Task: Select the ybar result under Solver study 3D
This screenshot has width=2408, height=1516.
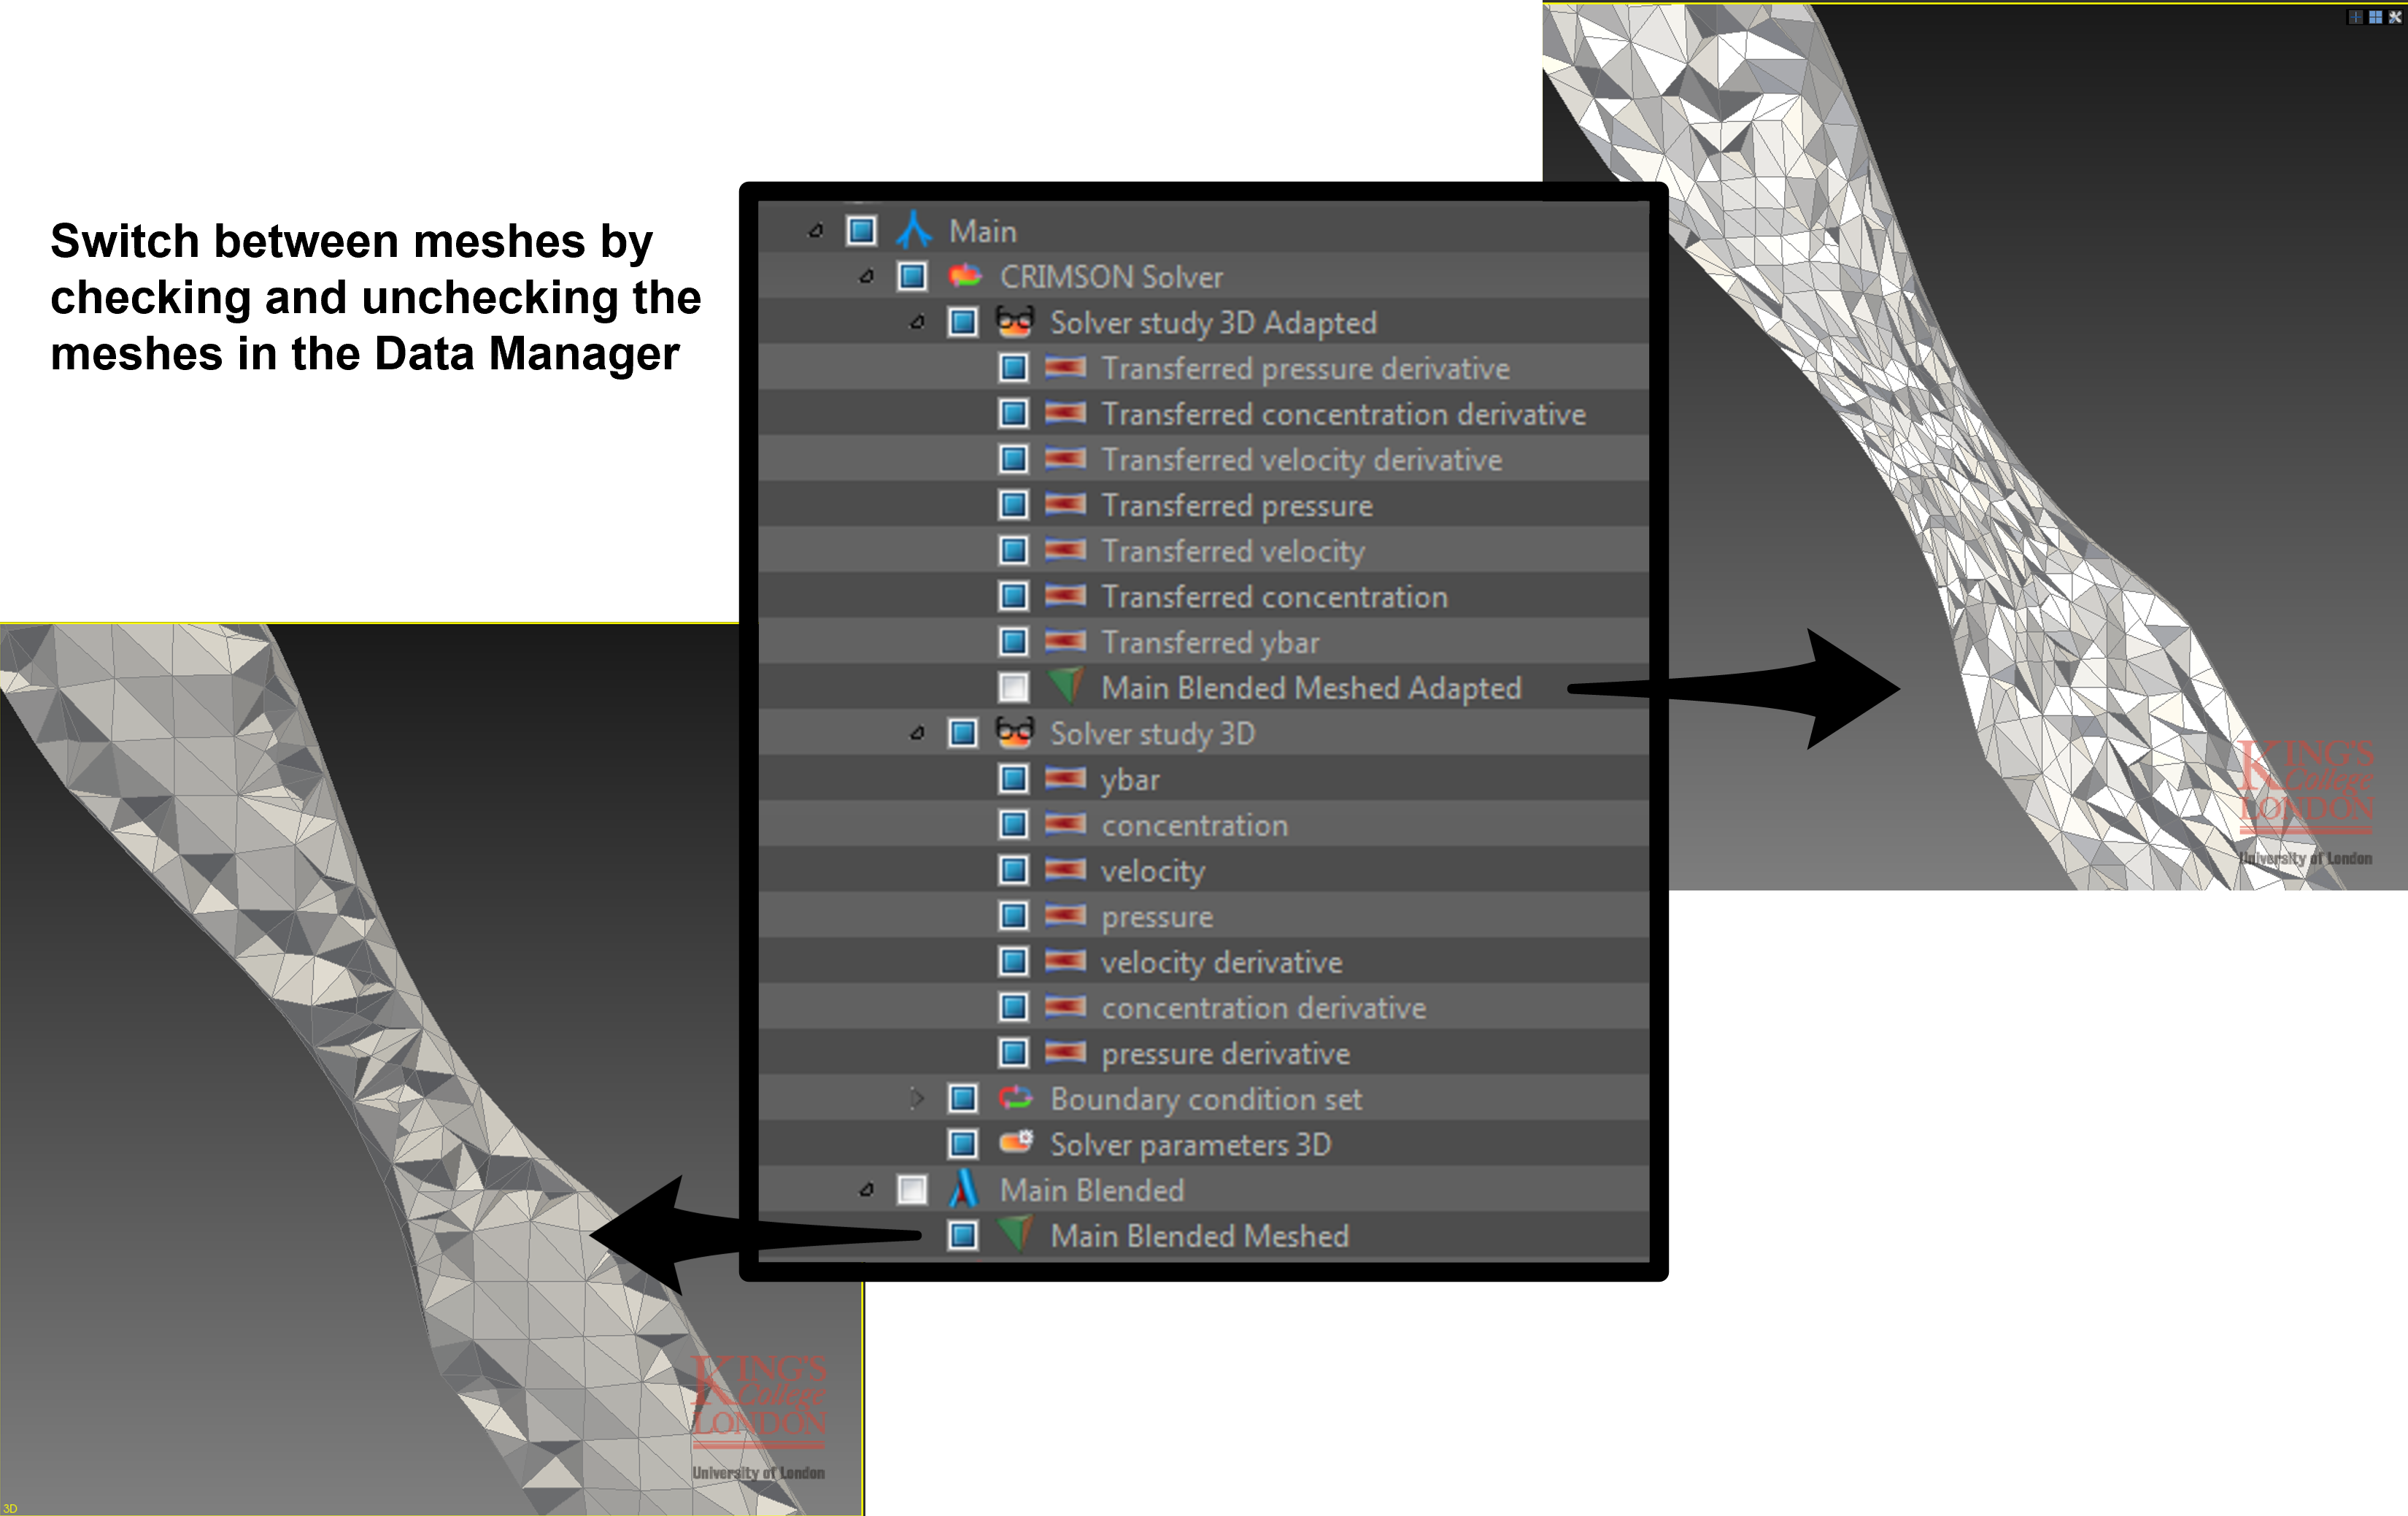Action: click(x=1130, y=779)
